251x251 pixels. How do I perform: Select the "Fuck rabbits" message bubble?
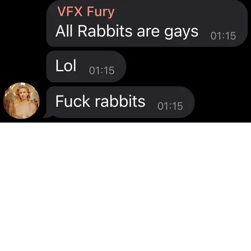pos(121,102)
